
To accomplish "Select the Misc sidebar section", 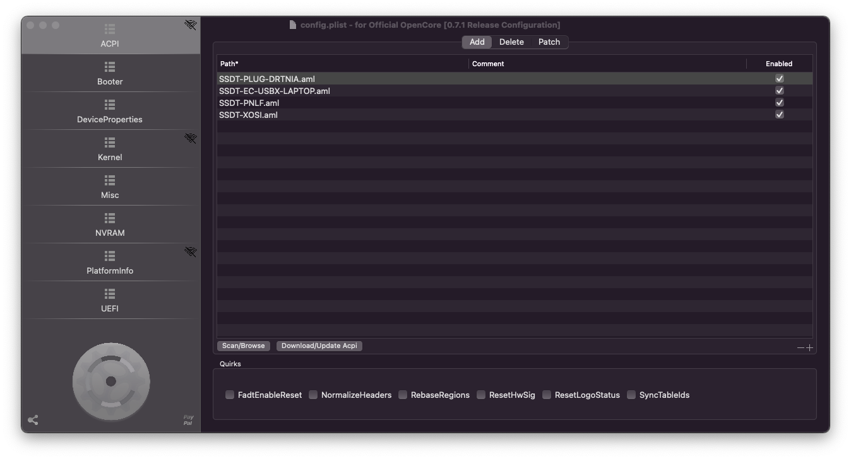I will click(110, 187).
